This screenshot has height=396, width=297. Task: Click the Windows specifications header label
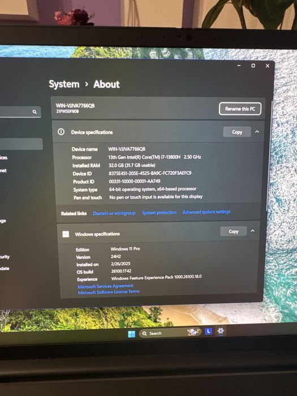tap(97, 234)
